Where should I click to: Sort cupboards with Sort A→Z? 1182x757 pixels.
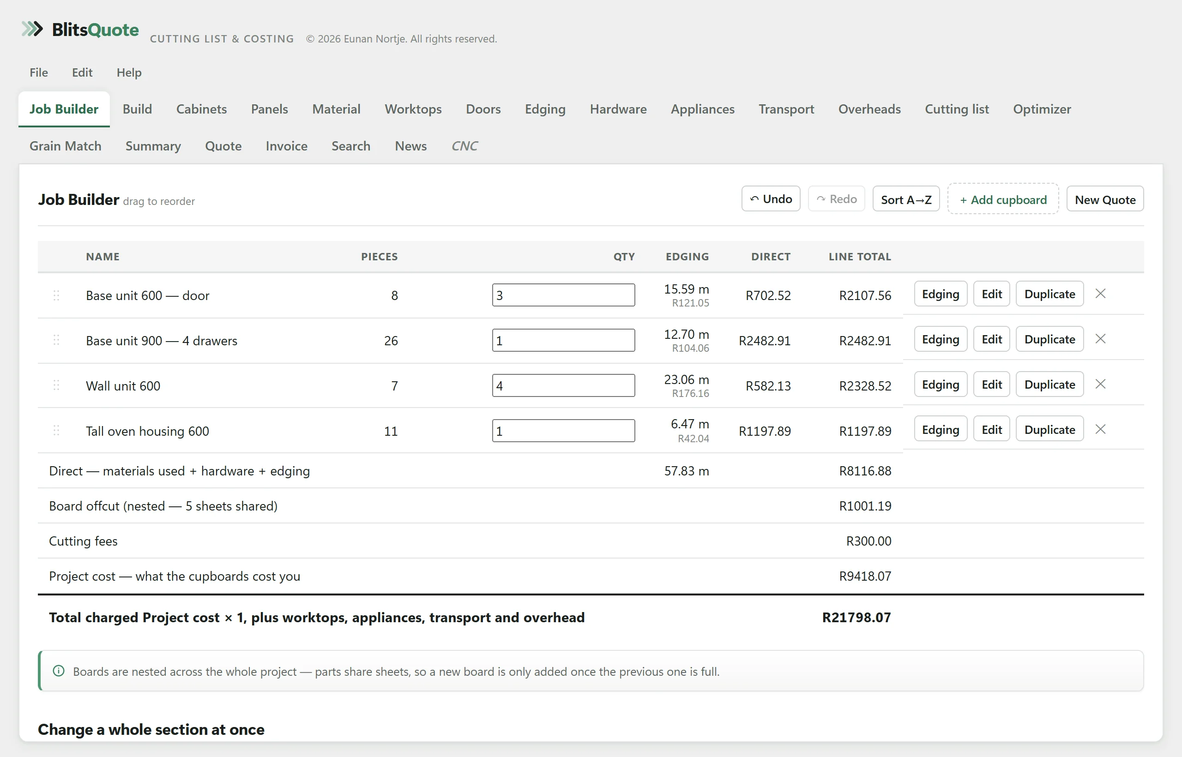[x=906, y=198]
